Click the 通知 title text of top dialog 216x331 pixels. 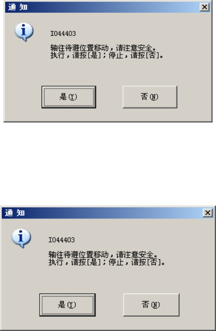18,7
